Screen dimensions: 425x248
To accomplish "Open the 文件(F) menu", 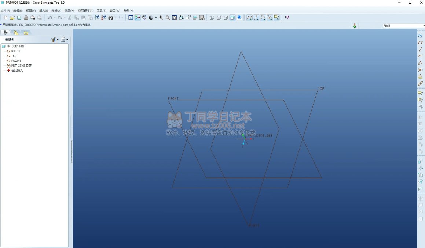I will [x=5, y=11].
